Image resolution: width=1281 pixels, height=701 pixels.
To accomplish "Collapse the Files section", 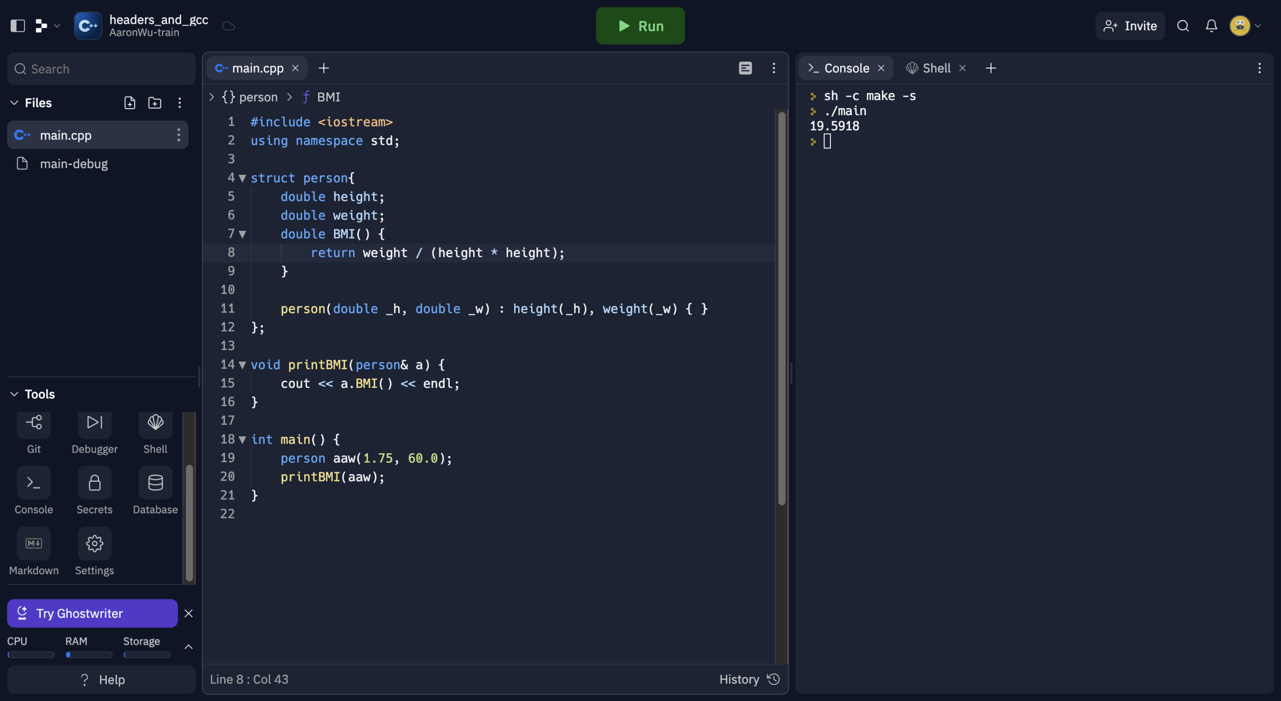I will [15, 103].
